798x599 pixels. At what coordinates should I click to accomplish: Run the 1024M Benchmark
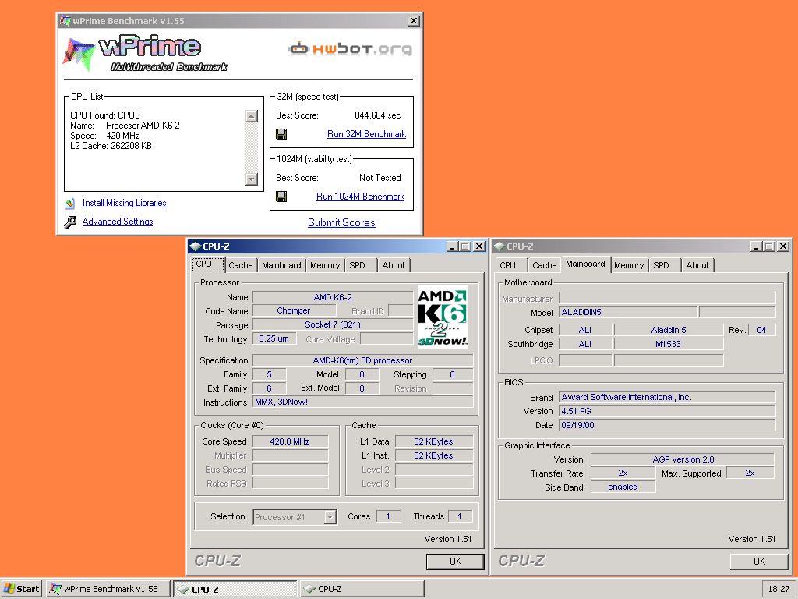pos(360,197)
